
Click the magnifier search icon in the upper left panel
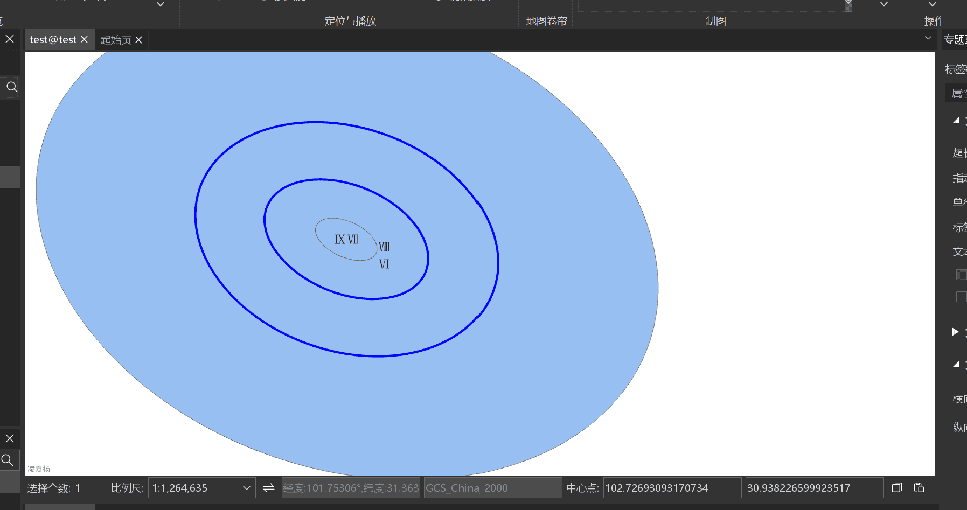pos(12,87)
